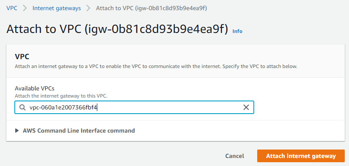Click the Attach to VPC breadcrumb text
Image resolution: width=349 pixels, height=166 pixels.
click(151, 8)
